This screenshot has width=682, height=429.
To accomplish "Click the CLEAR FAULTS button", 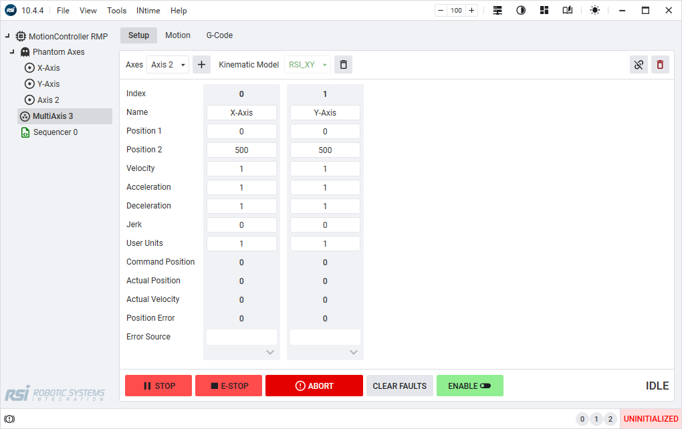I will click(399, 386).
